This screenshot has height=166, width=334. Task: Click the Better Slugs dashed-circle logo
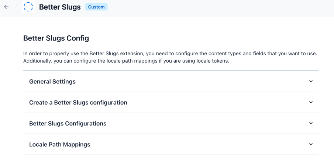pyautogui.click(x=28, y=7)
